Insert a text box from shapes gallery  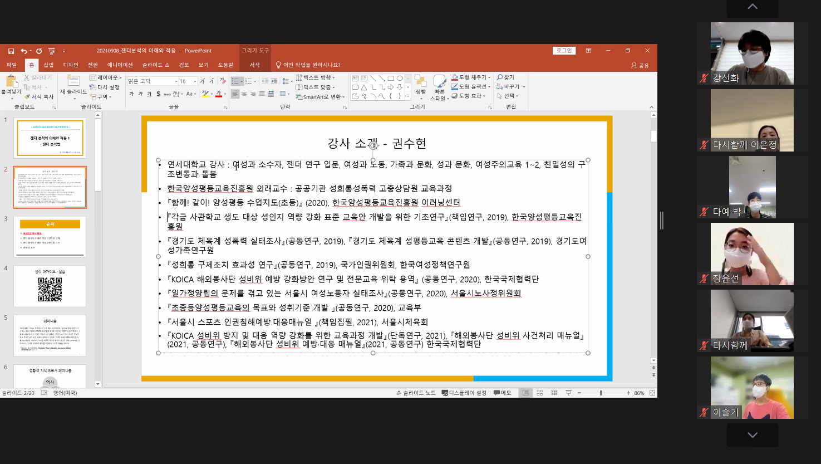[355, 78]
